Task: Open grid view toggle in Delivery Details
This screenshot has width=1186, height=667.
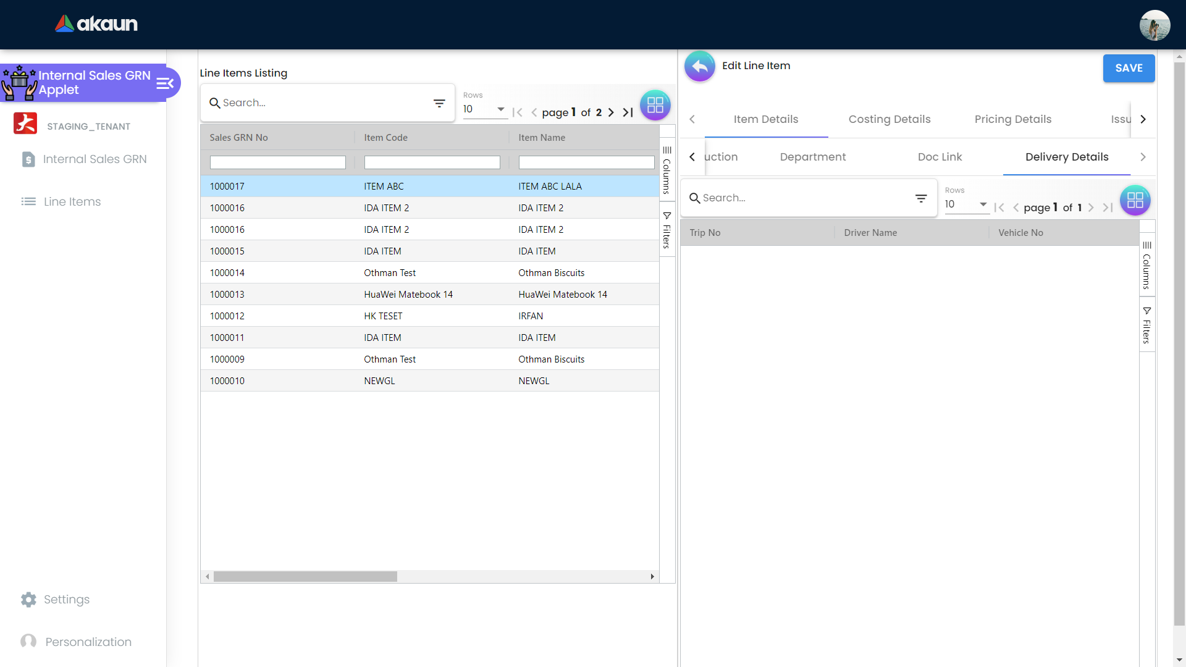Action: click(1135, 200)
